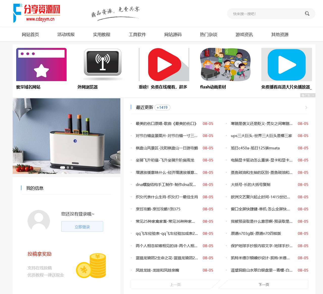The width and height of the screenshot is (323, 294).
Task: Open article 蒸鱼豉油和生抽的区别
Action: [x=262, y=172]
